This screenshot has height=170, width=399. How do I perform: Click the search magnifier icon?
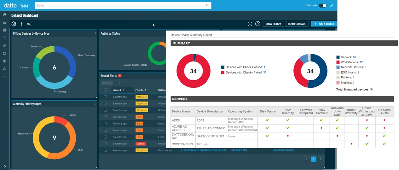pyautogui.click(x=208, y=5)
